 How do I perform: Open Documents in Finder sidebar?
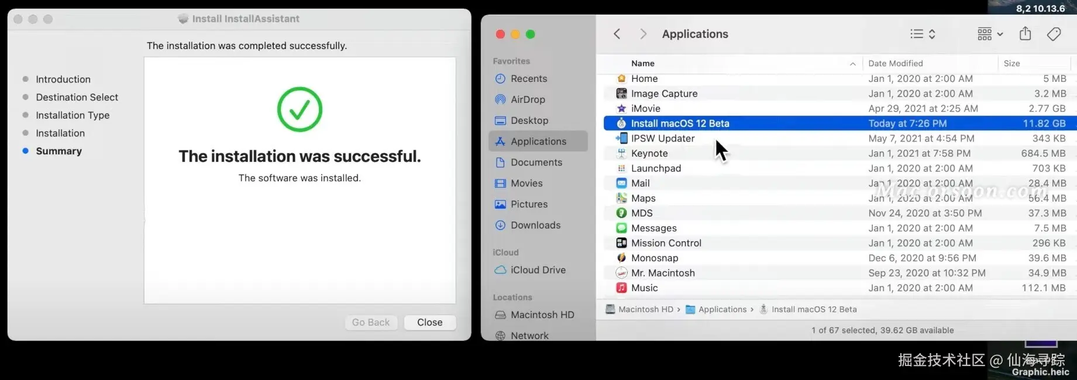pos(536,163)
